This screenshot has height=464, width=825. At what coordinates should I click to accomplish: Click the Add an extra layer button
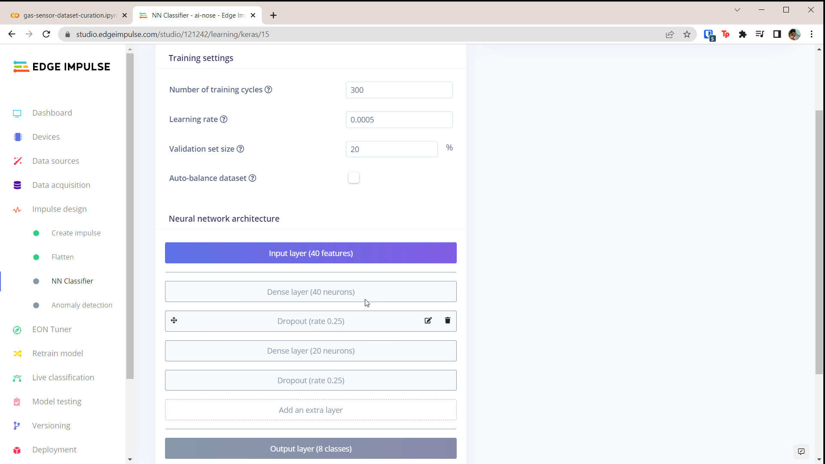(x=310, y=410)
